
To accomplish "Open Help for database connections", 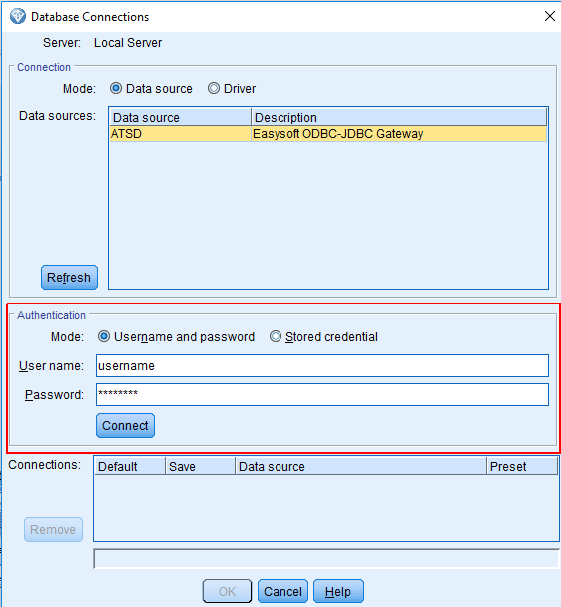I will coord(338,591).
